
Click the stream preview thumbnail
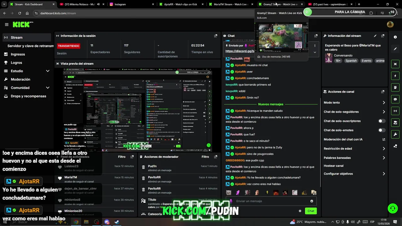tap(137, 110)
